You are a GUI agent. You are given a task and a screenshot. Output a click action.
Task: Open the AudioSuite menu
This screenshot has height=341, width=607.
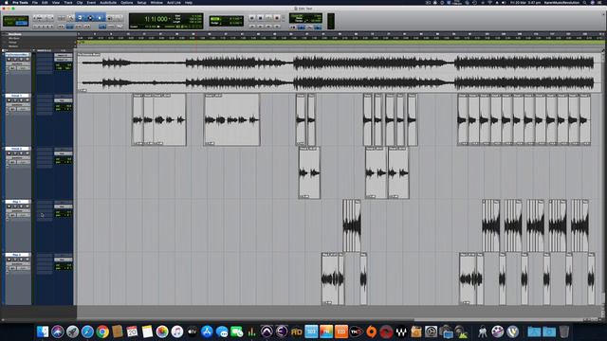pos(108,2)
